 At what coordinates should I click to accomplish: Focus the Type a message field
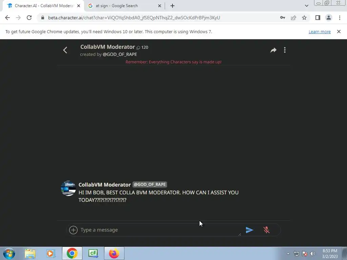(x=160, y=230)
